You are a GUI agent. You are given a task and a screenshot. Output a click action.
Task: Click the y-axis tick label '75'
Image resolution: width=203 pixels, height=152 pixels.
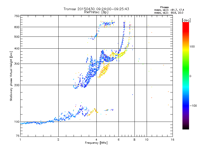point(18,136)
